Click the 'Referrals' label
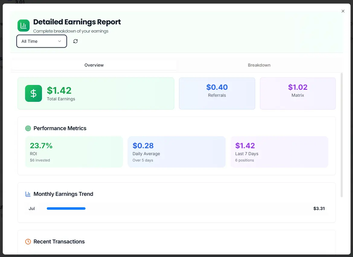Screen dimensions: 353x257 tap(217, 95)
